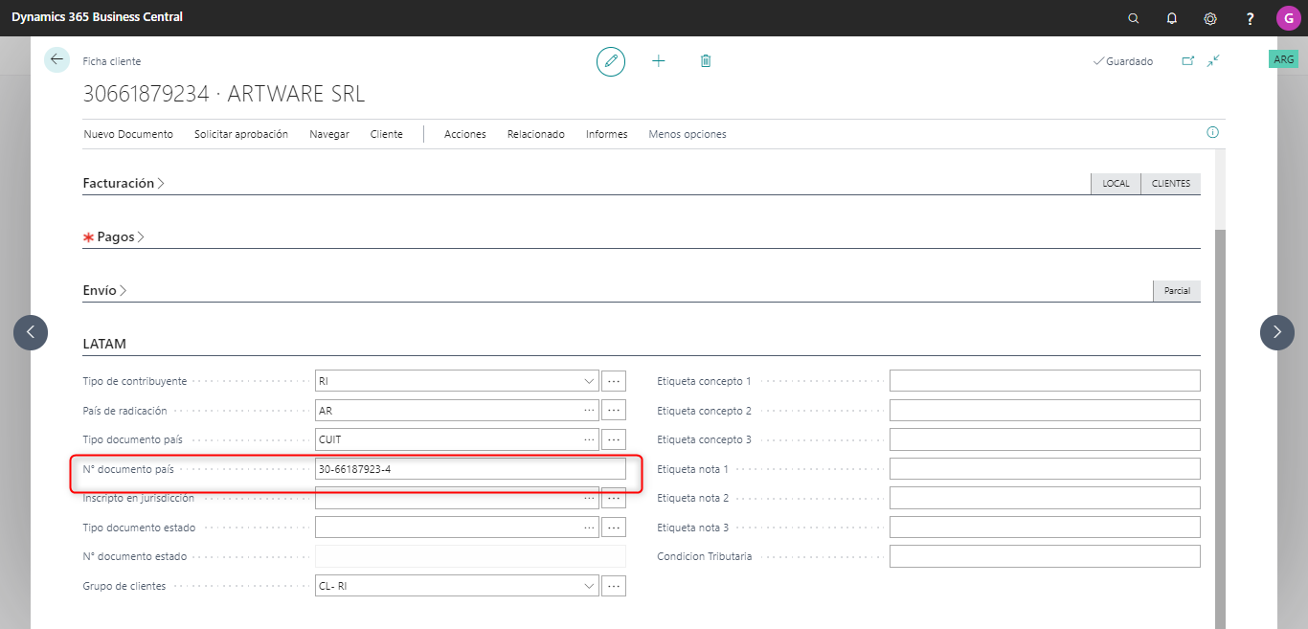Click the LOCAL summary button
The width and height of the screenshot is (1308, 629).
point(1116,184)
